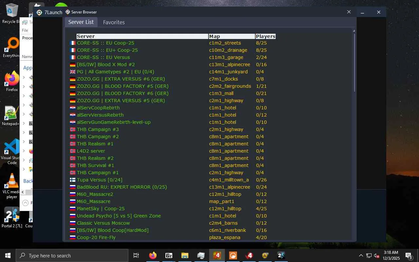Select the THB Realism #2 server
This screenshot has height=262, width=419.
[x=95, y=158]
